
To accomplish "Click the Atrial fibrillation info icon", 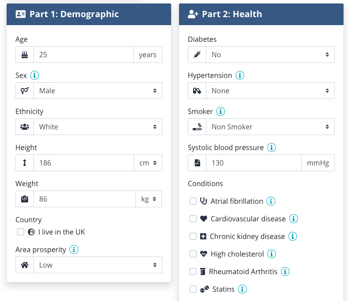I will [x=271, y=201].
